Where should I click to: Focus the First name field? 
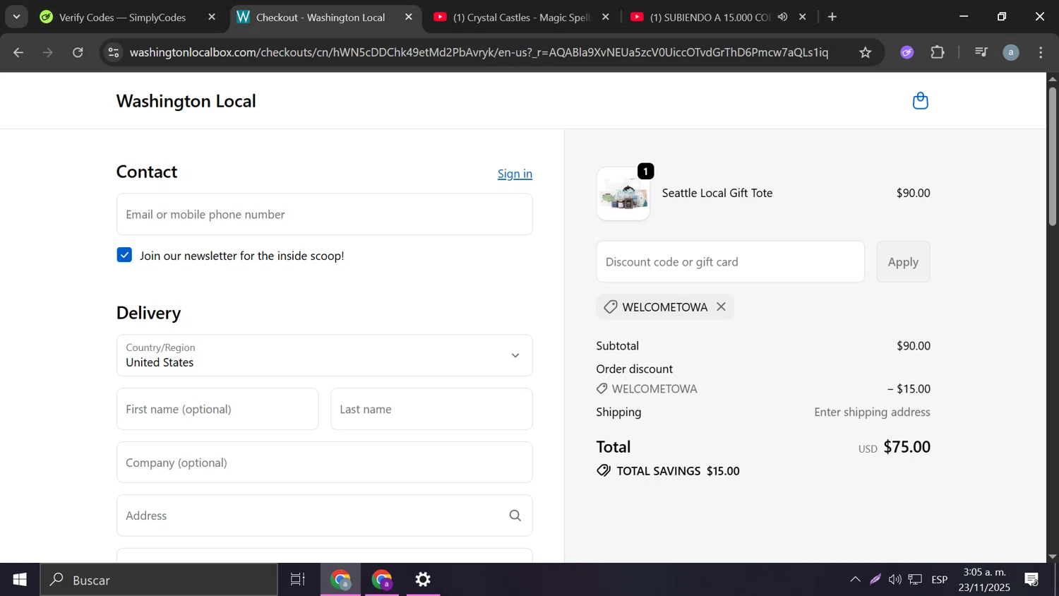coord(217,409)
